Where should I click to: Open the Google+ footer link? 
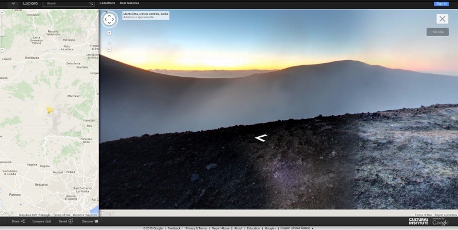270,228
